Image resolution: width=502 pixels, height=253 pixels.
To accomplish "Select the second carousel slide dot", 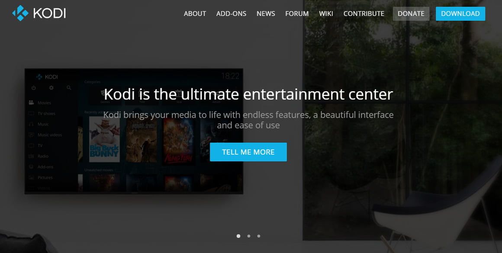I will (249, 236).
